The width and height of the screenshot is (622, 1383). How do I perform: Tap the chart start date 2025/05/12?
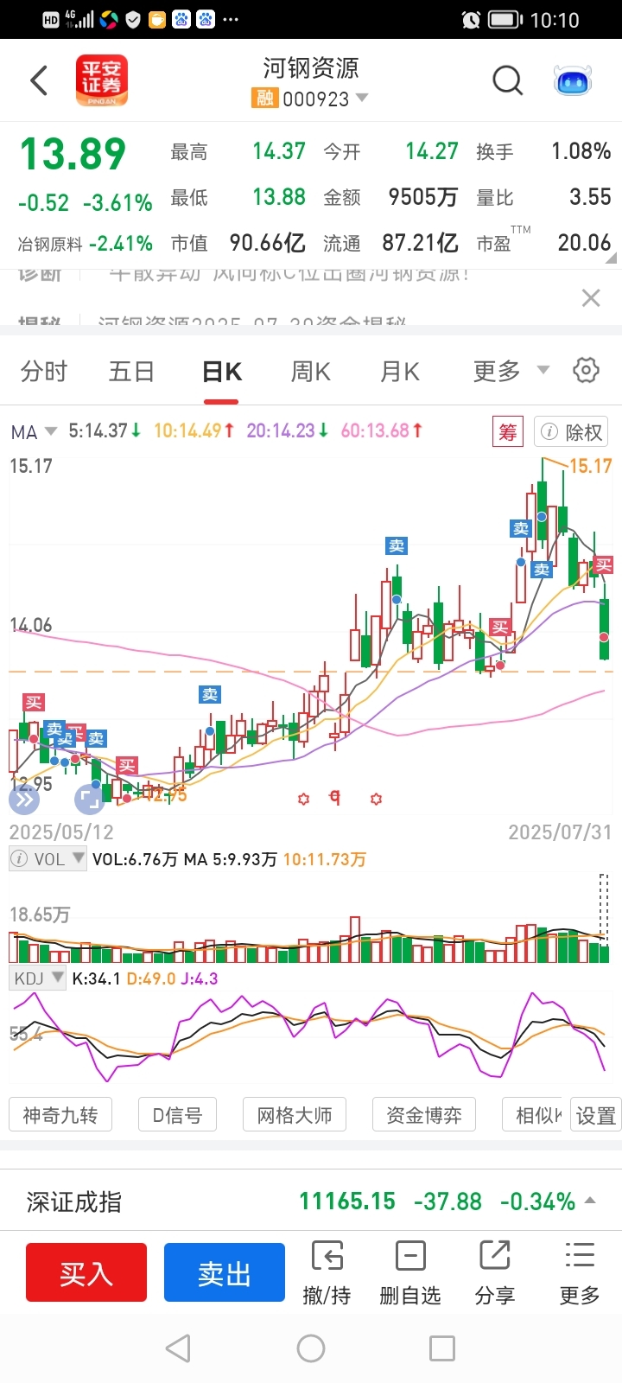tap(61, 832)
